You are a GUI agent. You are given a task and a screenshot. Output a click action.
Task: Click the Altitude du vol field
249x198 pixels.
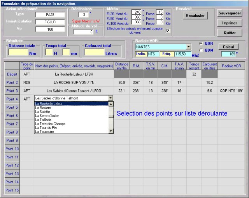point(84,32)
